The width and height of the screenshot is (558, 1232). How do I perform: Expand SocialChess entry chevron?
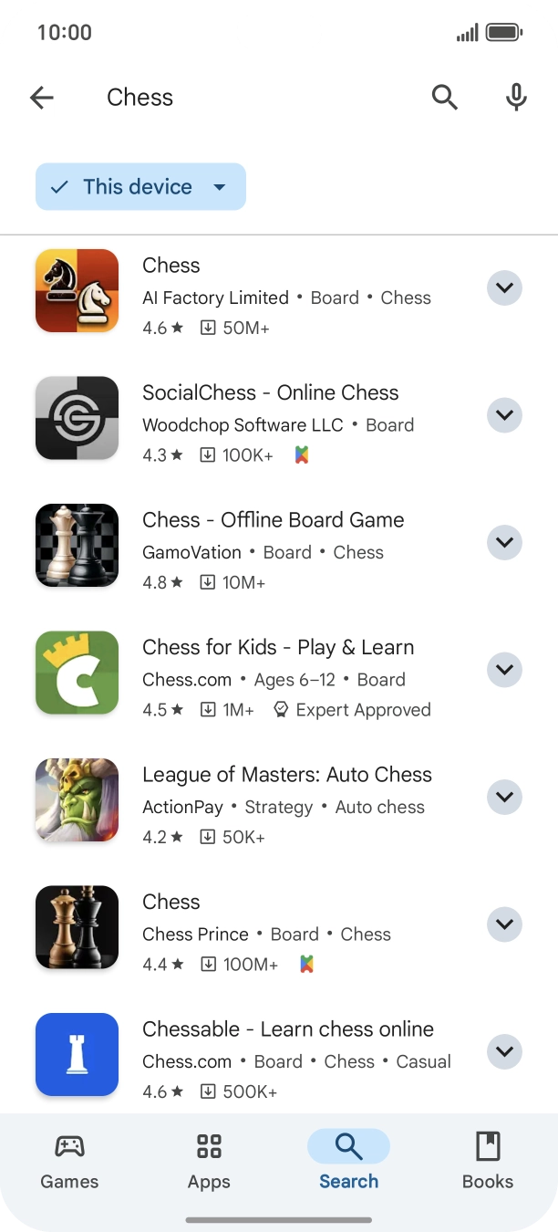point(504,415)
